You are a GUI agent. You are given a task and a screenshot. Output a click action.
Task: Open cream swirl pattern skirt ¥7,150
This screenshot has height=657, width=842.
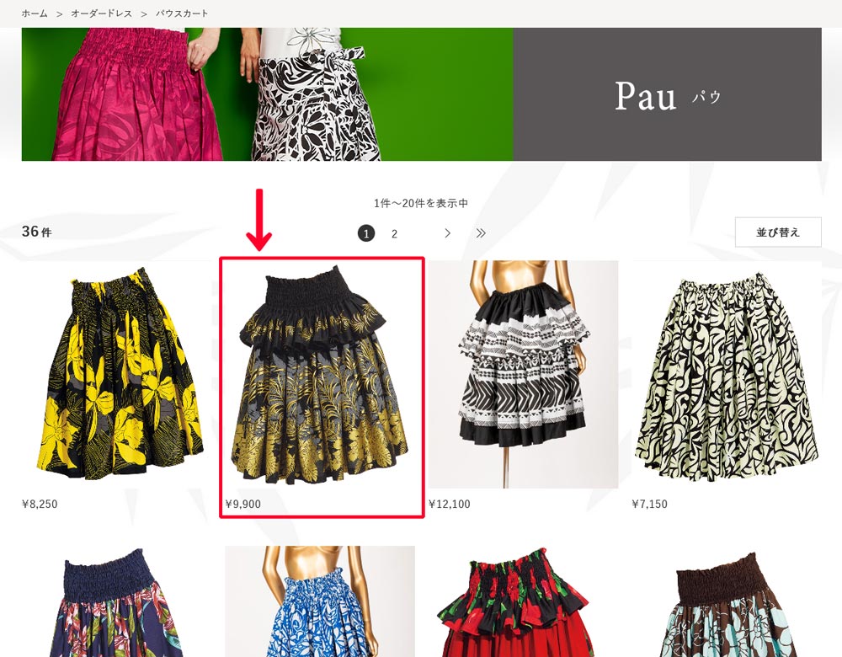point(727,375)
